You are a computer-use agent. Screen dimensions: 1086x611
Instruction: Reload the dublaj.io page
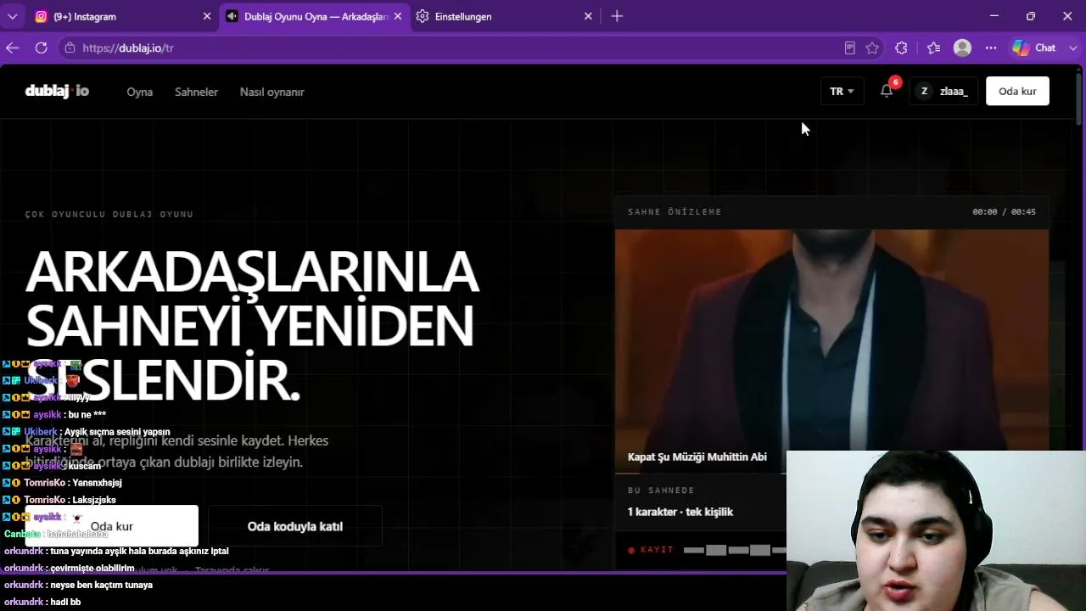click(x=41, y=48)
